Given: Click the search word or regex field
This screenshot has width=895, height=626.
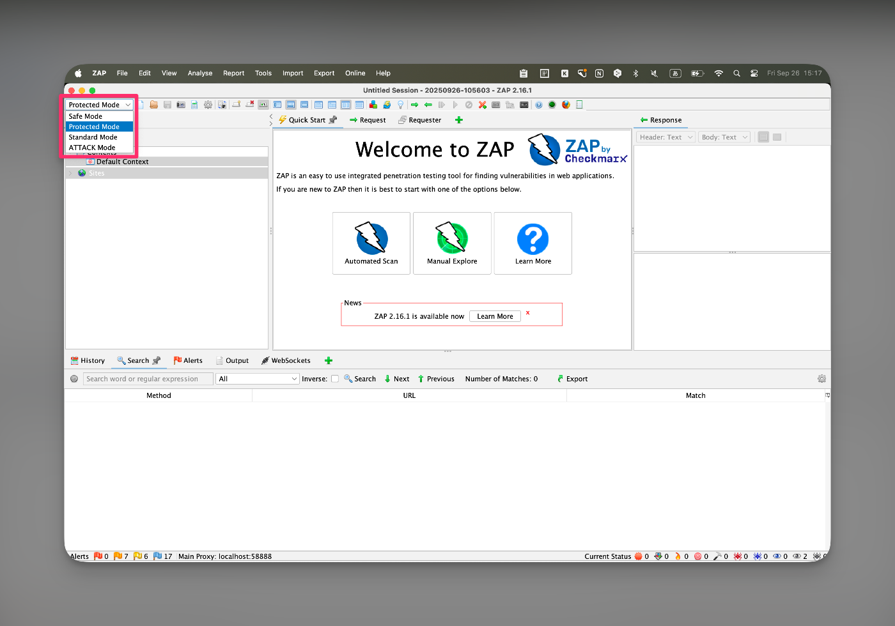Looking at the screenshot, I should (x=148, y=379).
